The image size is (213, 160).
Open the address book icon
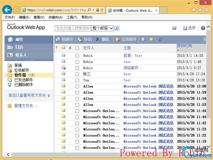coord(174,28)
